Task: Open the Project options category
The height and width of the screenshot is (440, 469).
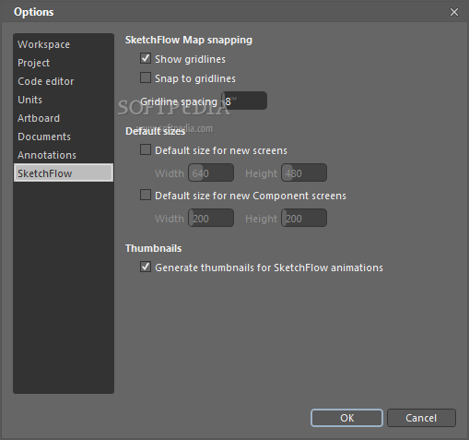Action: (64, 63)
